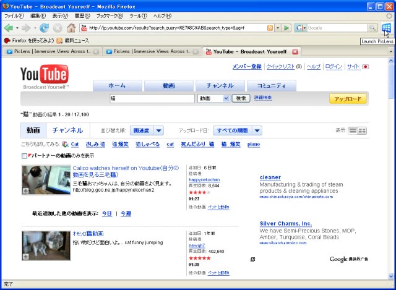Click the throbber activity icon

[390, 16]
